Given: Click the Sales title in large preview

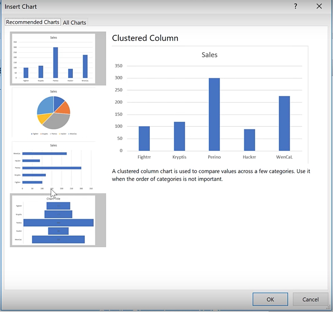Looking at the screenshot, I should coord(209,55).
